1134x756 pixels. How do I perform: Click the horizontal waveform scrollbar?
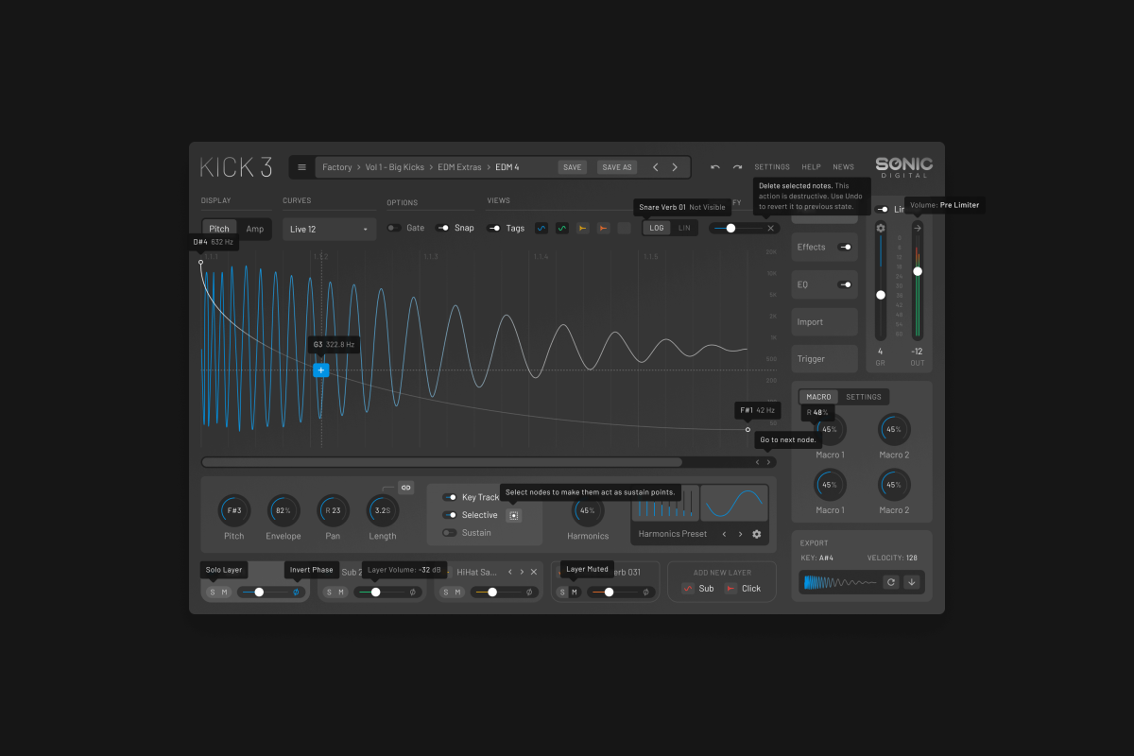click(442, 462)
